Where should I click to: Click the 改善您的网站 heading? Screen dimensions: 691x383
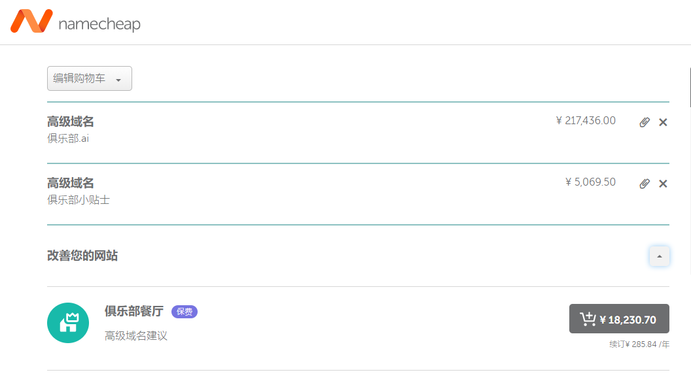(82, 256)
